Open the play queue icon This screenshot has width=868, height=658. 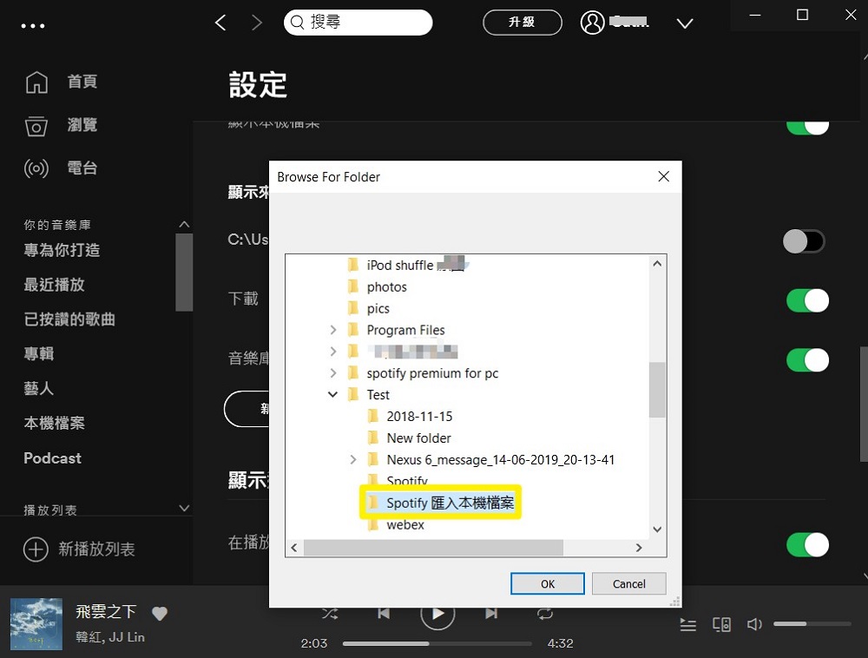tap(688, 625)
